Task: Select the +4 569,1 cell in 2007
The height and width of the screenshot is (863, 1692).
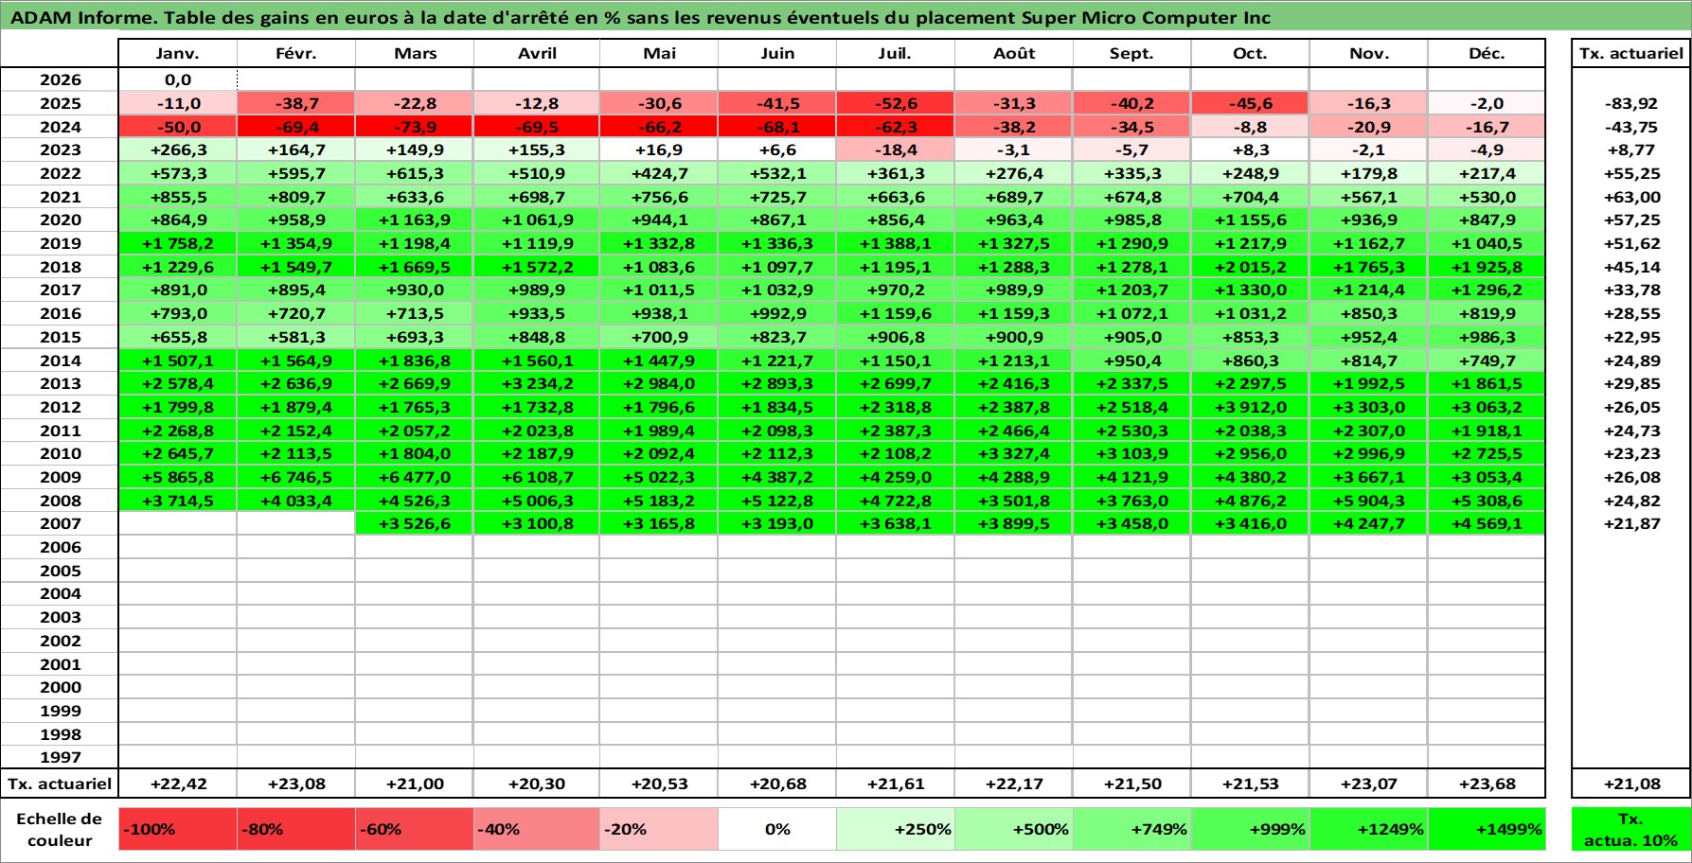Action: coord(1487,523)
